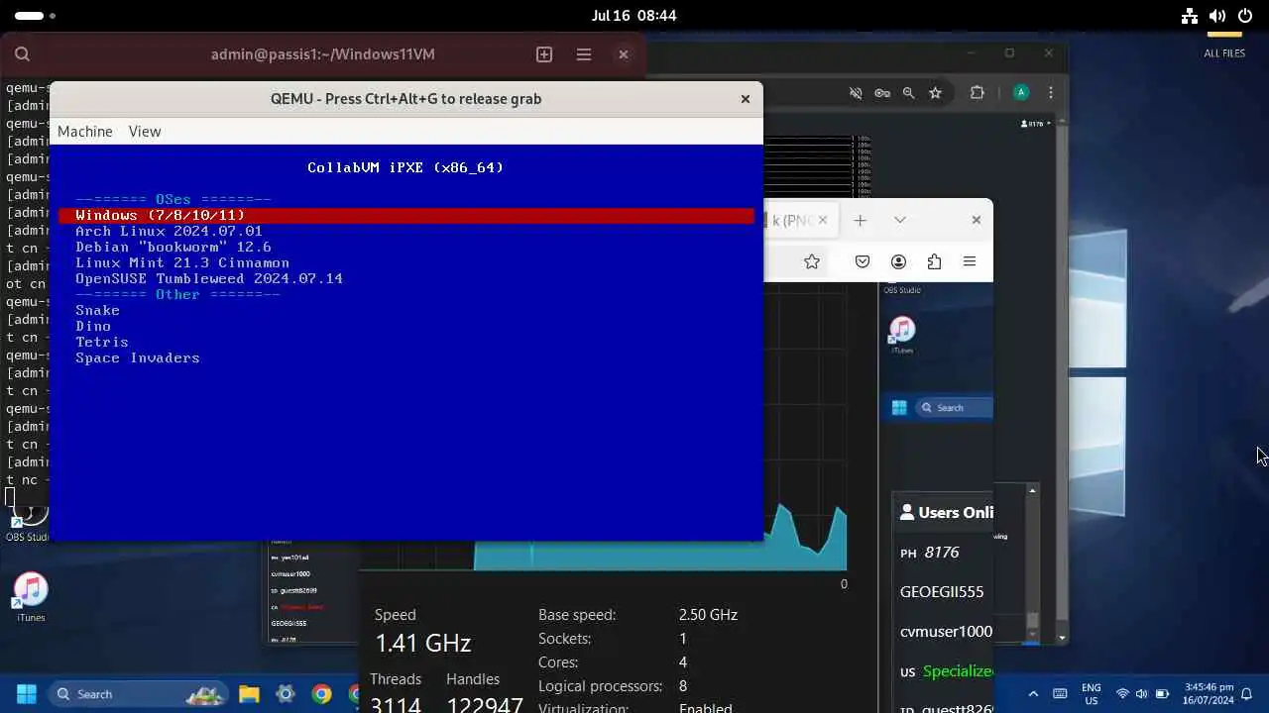Click the taskbar Search box
This screenshot has width=1269, height=713.
click(x=141, y=694)
